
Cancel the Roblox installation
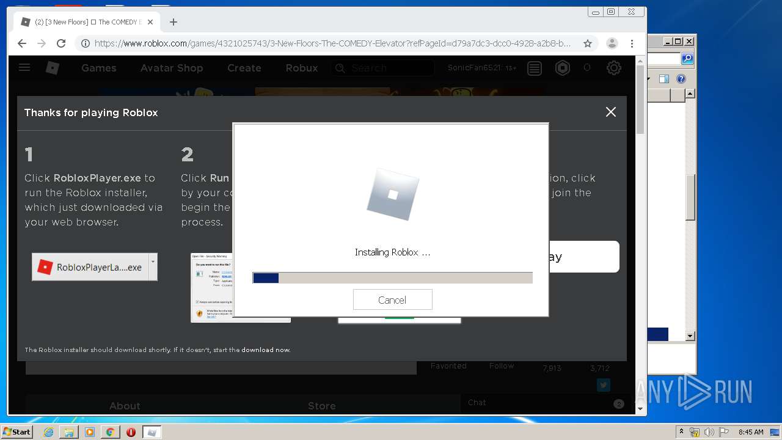pos(392,299)
